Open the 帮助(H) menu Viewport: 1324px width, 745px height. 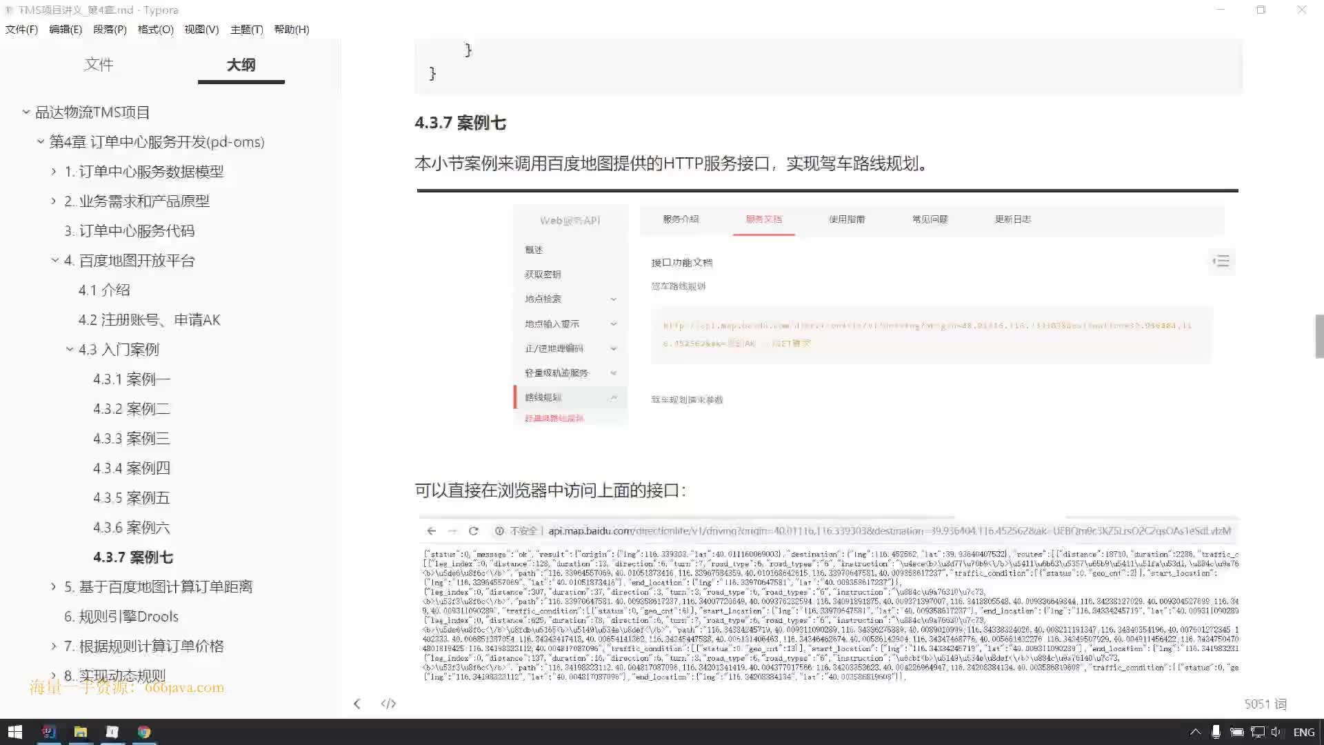click(292, 29)
